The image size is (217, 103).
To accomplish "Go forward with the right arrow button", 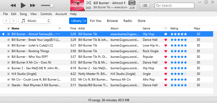I will (13, 21).
